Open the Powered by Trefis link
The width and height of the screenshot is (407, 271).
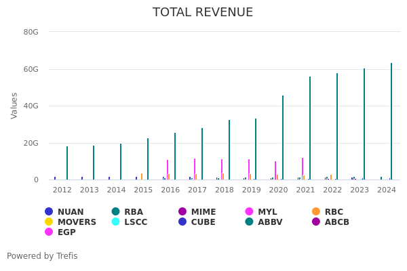(x=42, y=256)
